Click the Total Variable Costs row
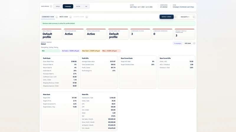The width and height of the screenshot is (236, 132). tap(99, 65)
